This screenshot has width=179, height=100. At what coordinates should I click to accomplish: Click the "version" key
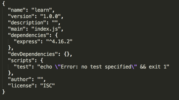[21, 16]
